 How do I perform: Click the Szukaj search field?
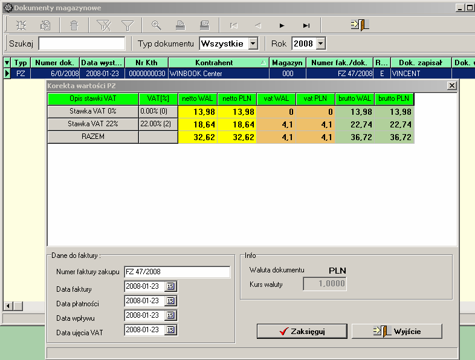pyautogui.click(x=82, y=43)
